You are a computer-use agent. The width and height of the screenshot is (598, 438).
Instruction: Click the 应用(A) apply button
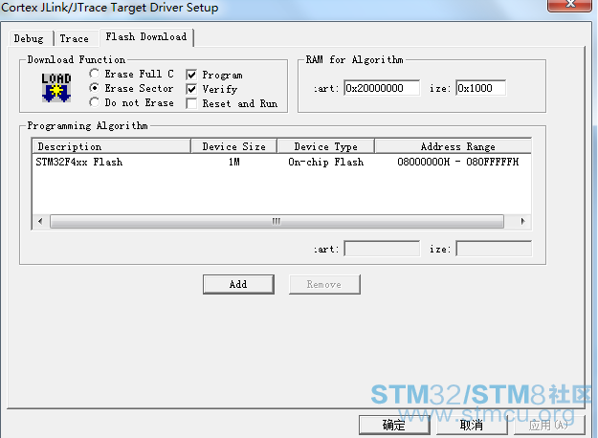coord(549,425)
